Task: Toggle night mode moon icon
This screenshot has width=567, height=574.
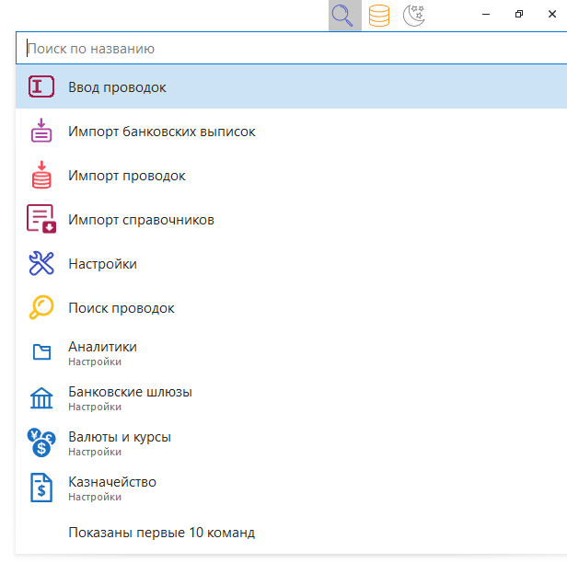Action: pyautogui.click(x=414, y=16)
